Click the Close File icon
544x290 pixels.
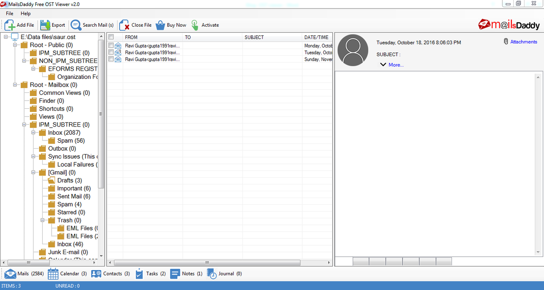pos(123,25)
